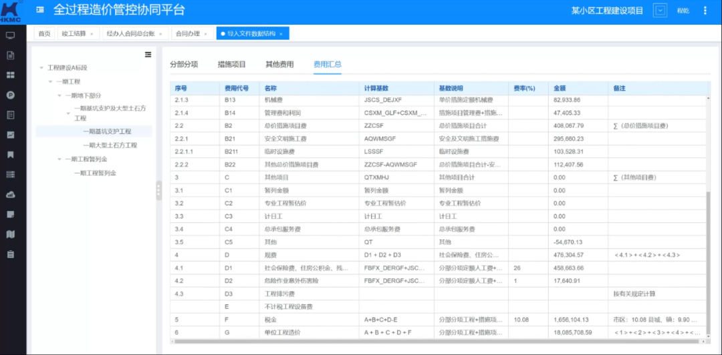Select the 税金 row name cell
This screenshot has width=722, height=355.
click(309, 320)
